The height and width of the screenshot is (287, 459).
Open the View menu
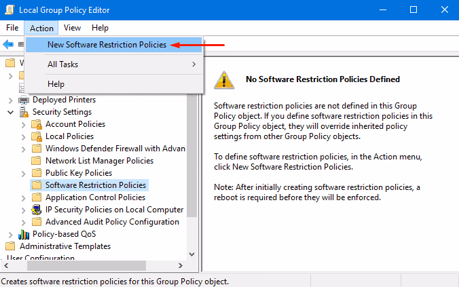[x=72, y=28]
